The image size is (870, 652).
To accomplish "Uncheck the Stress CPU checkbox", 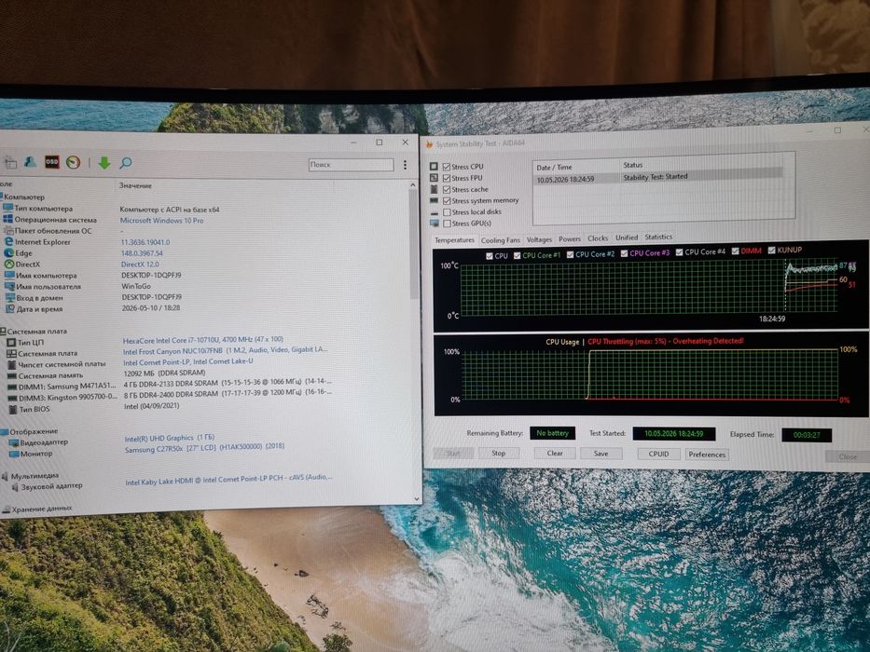I will pos(447,167).
